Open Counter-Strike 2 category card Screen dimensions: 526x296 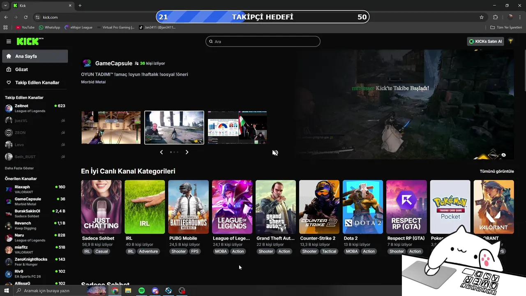[319, 207]
